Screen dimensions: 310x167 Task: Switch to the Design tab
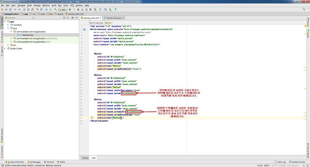pyautogui.click(x=85, y=158)
